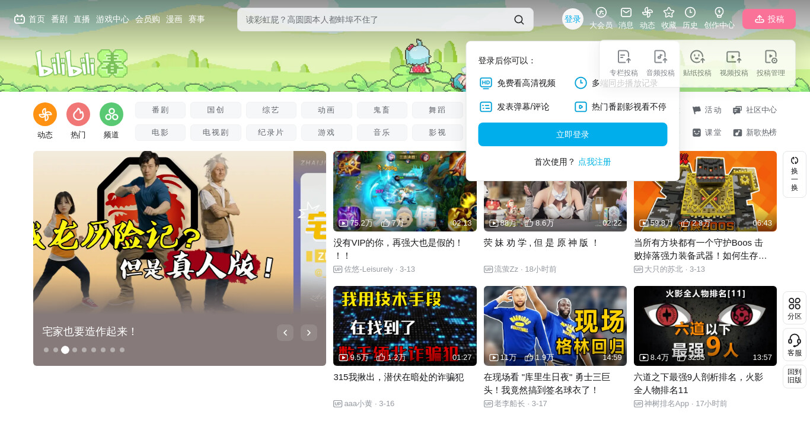Open the 宅家也要造作起来 carousel banner

[180, 258]
